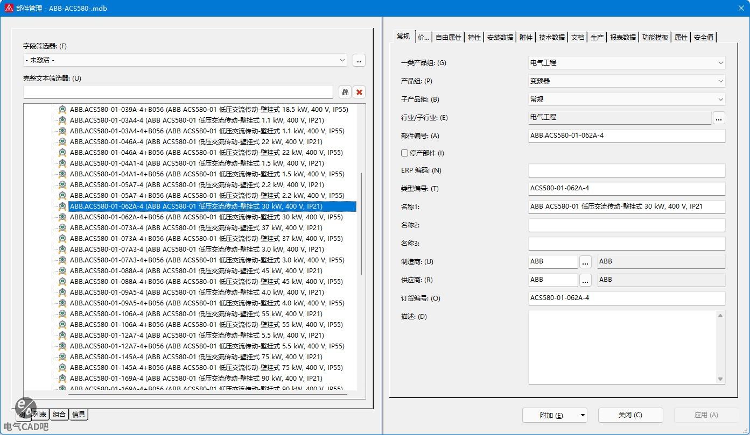Click the parts tree vertical scrollbar

[x=361, y=223]
